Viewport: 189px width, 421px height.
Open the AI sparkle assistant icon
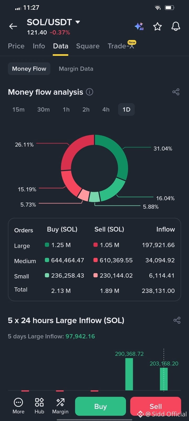pos(139,26)
